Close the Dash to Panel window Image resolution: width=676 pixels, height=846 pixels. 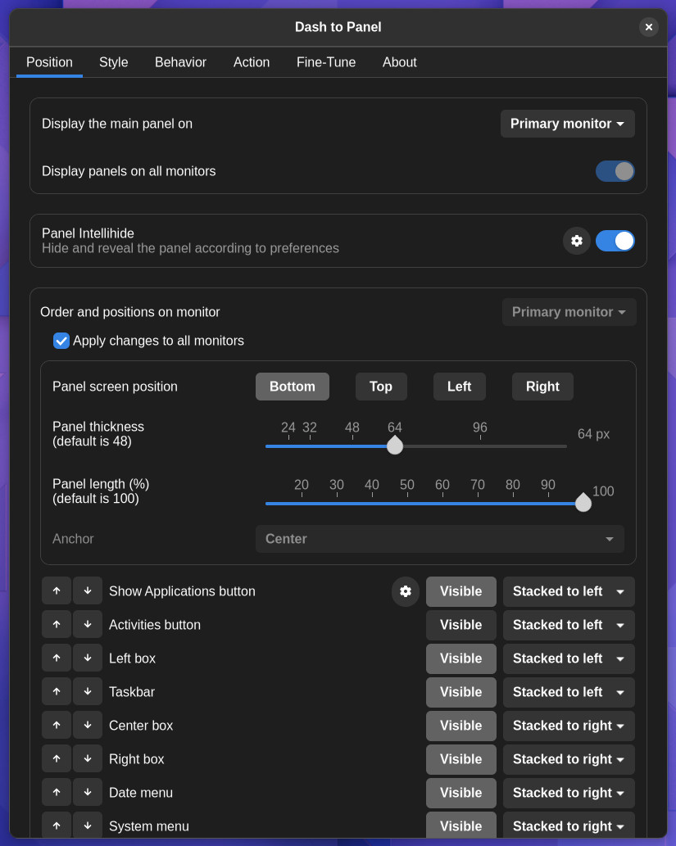(648, 27)
